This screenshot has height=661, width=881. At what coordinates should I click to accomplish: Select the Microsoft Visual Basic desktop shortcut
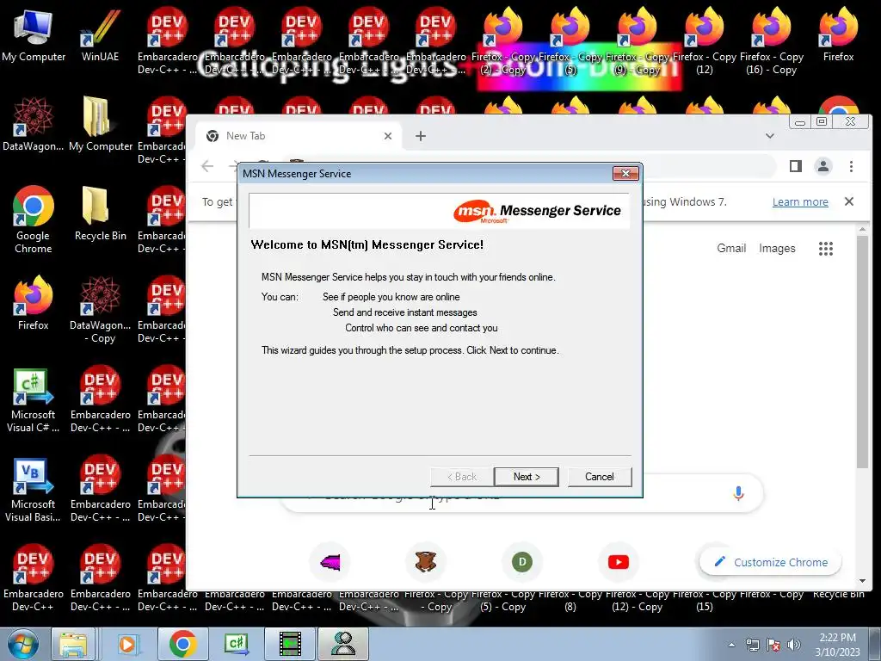(x=34, y=490)
